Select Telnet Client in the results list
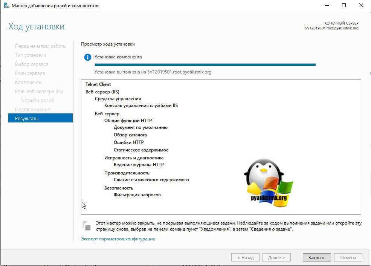The height and width of the screenshot is (266, 371). coord(98,84)
